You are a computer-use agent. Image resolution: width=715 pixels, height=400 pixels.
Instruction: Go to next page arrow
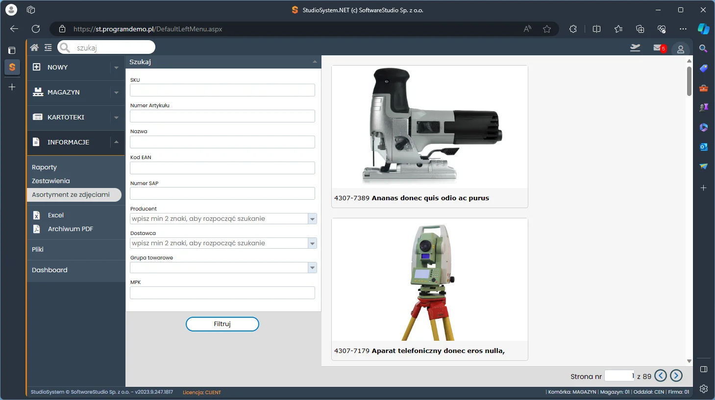coord(676,376)
